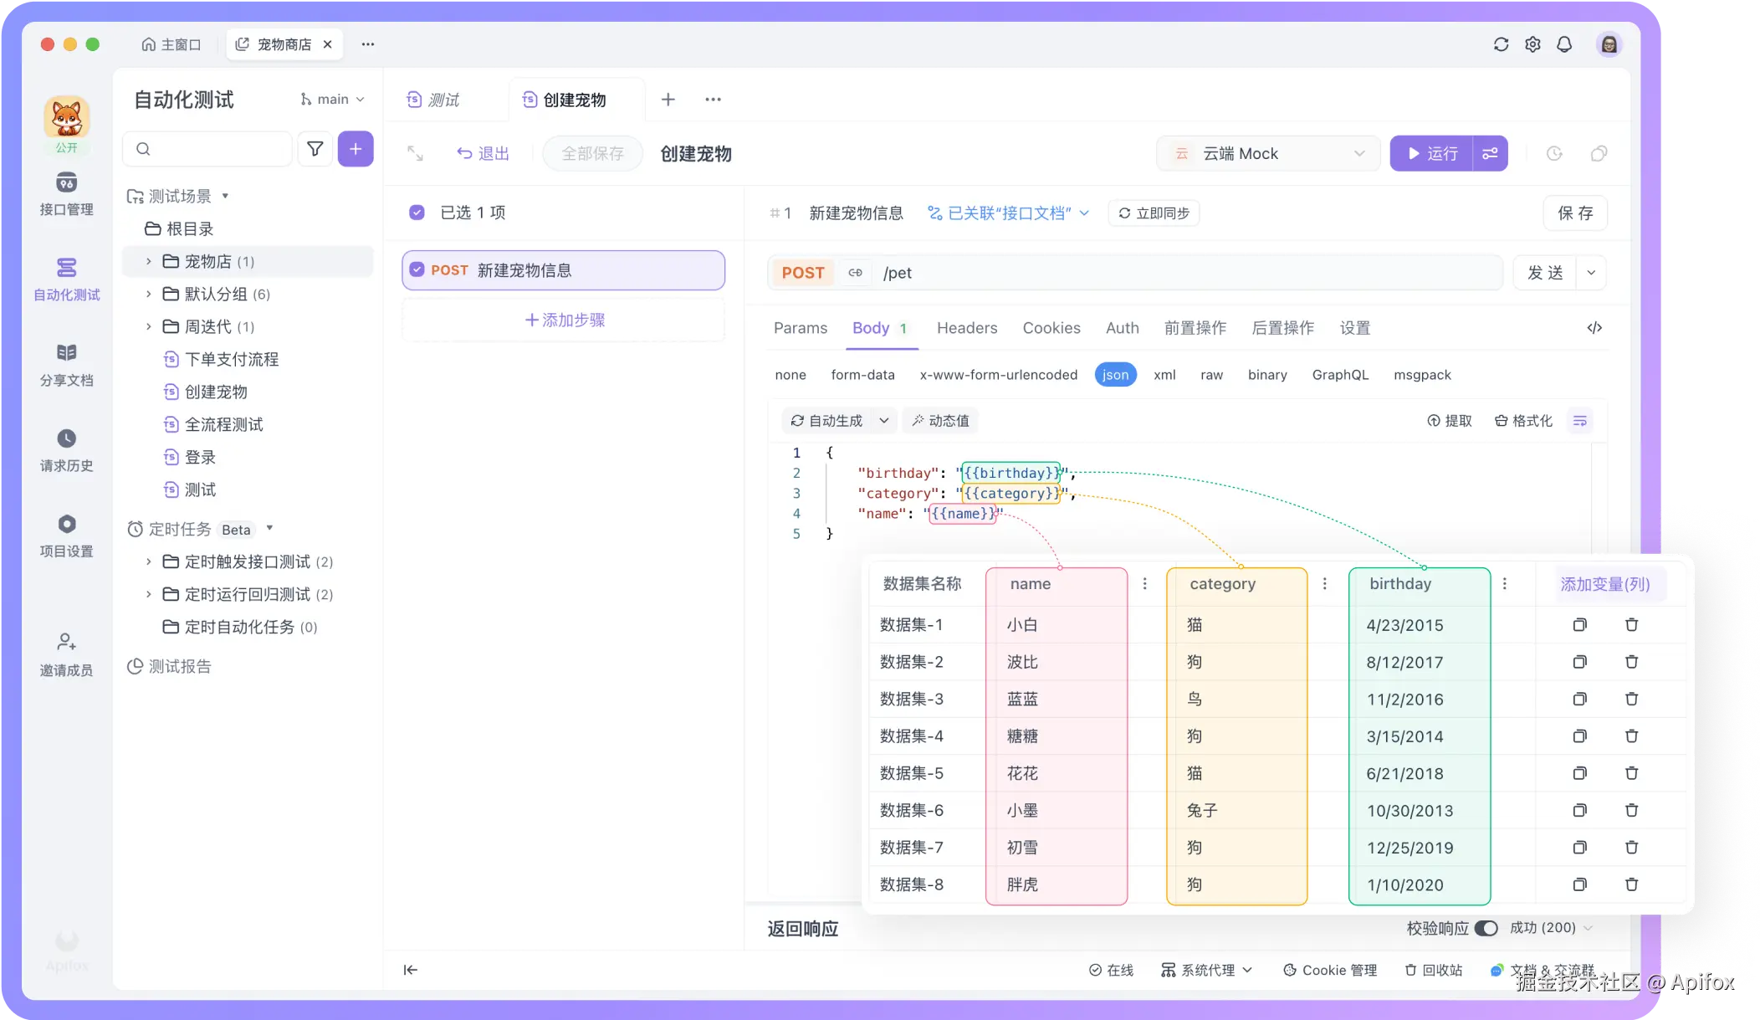Open 邀请成员 in the left sidebar
1760x1020 pixels.
[x=66, y=654]
